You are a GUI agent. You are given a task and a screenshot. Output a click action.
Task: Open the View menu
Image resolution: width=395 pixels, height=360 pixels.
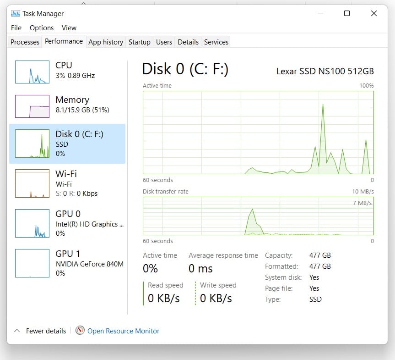(69, 28)
